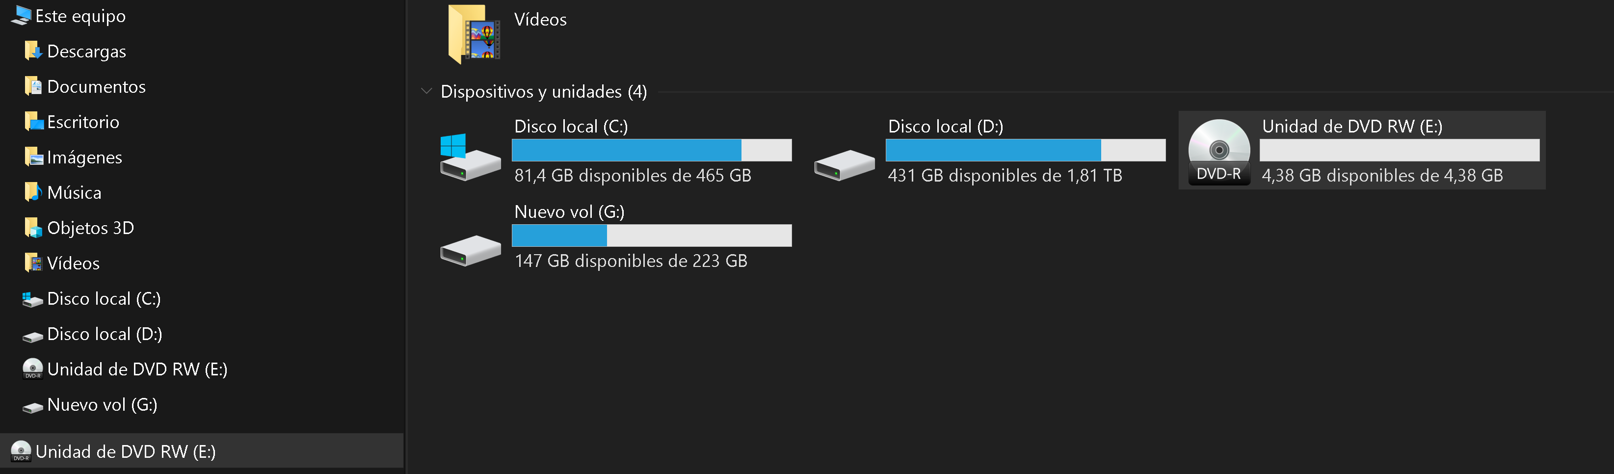
Task: Click the Disco local (C:) storage usage bar
Action: [652, 150]
